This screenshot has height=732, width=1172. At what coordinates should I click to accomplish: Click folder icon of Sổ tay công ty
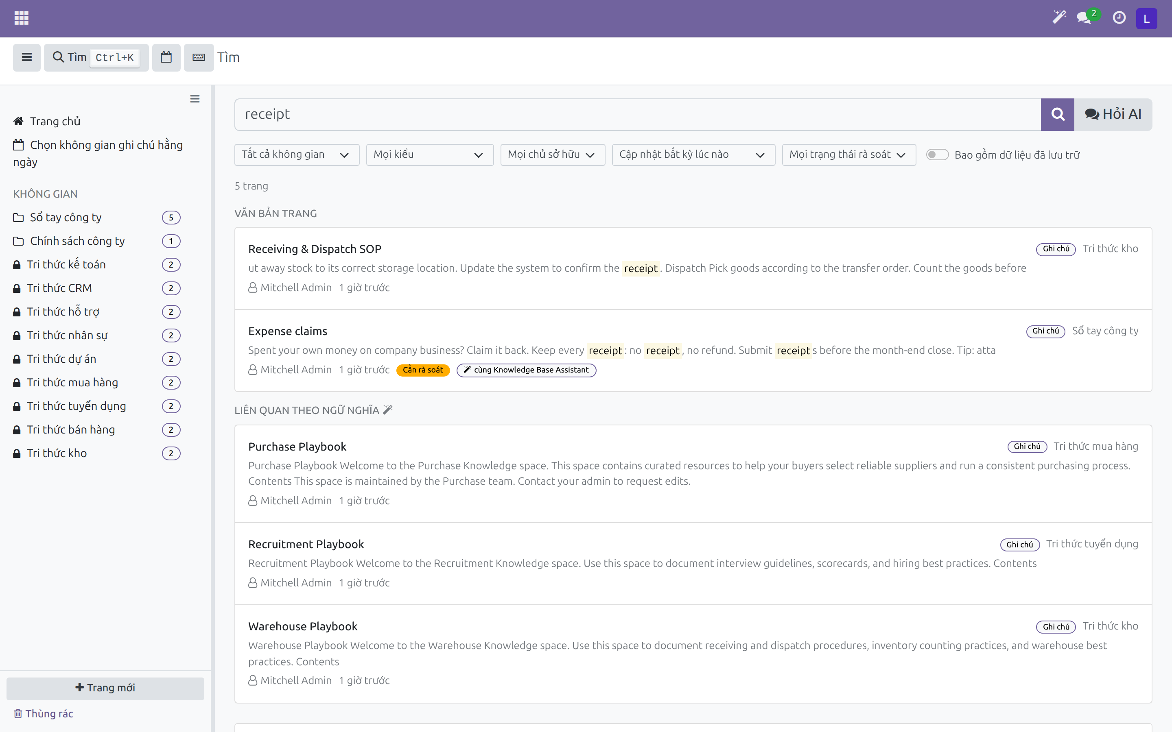18,218
